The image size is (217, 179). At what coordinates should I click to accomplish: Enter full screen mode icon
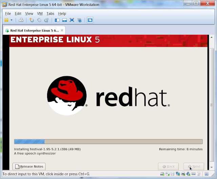72,20
